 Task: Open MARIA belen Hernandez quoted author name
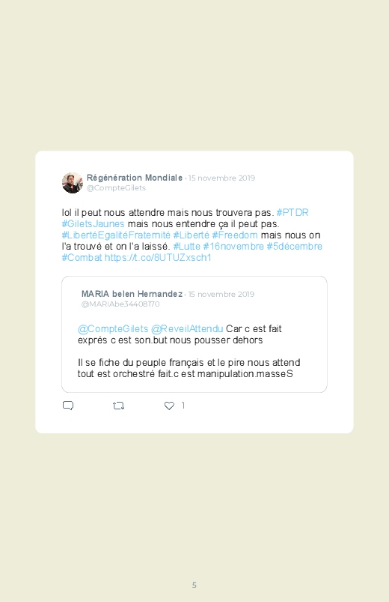(x=132, y=294)
